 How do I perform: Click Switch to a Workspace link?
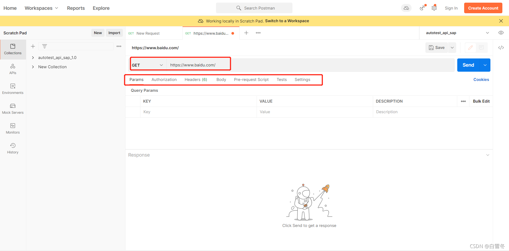coord(287,21)
